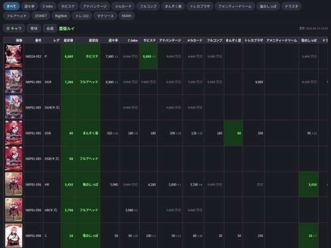The image size is (331, 248).
Task: Open card image for hBD24-052 P
Action: (x=13, y=56)
